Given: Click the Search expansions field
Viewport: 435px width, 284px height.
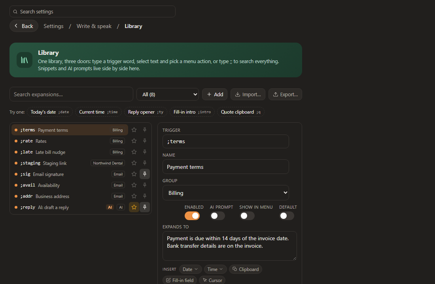Looking at the screenshot, I should point(71,94).
